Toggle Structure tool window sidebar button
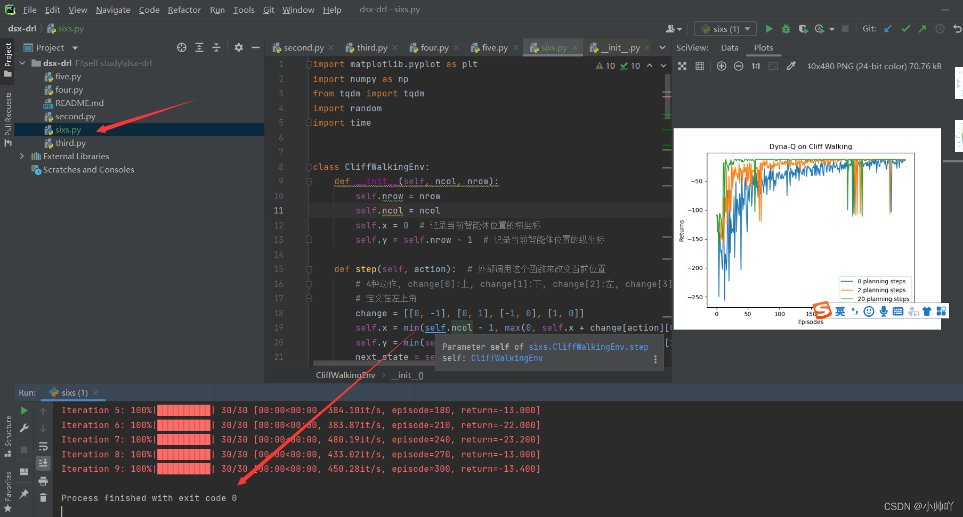 7,436
